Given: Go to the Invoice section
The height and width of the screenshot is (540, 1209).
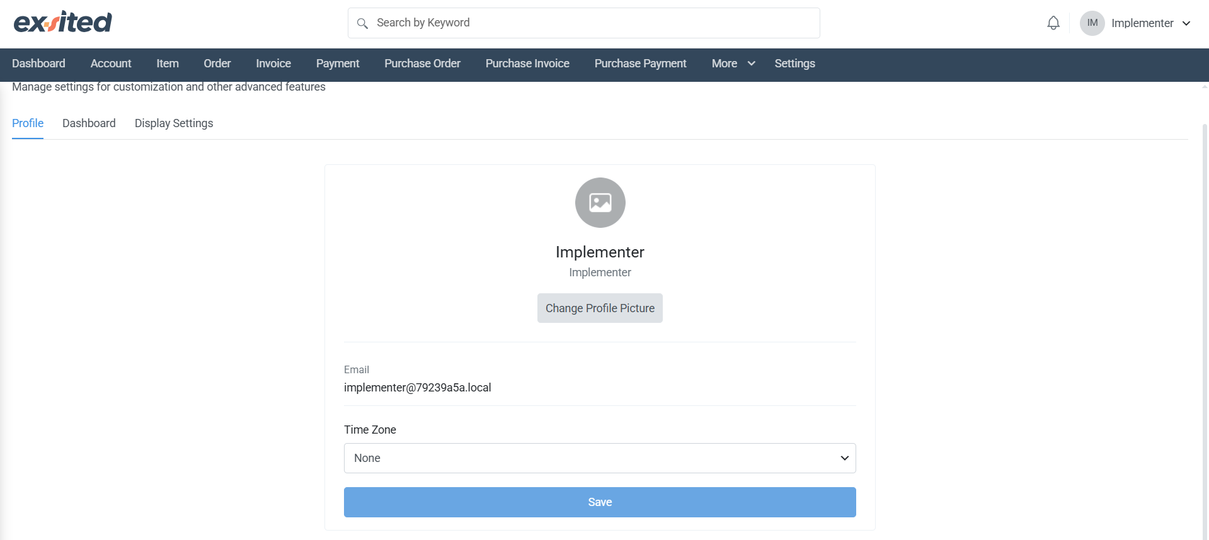Looking at the screenshot, I should coord(273,64).
